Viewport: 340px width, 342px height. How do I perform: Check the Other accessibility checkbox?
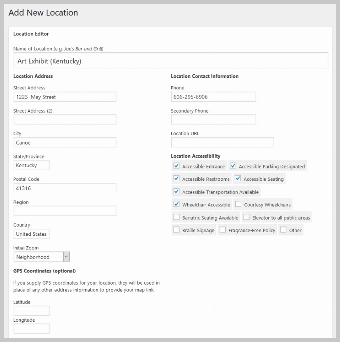283,230
